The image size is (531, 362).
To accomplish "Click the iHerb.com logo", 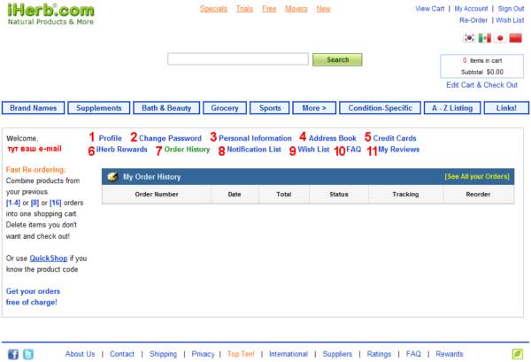I will click(x=50, y=13).
